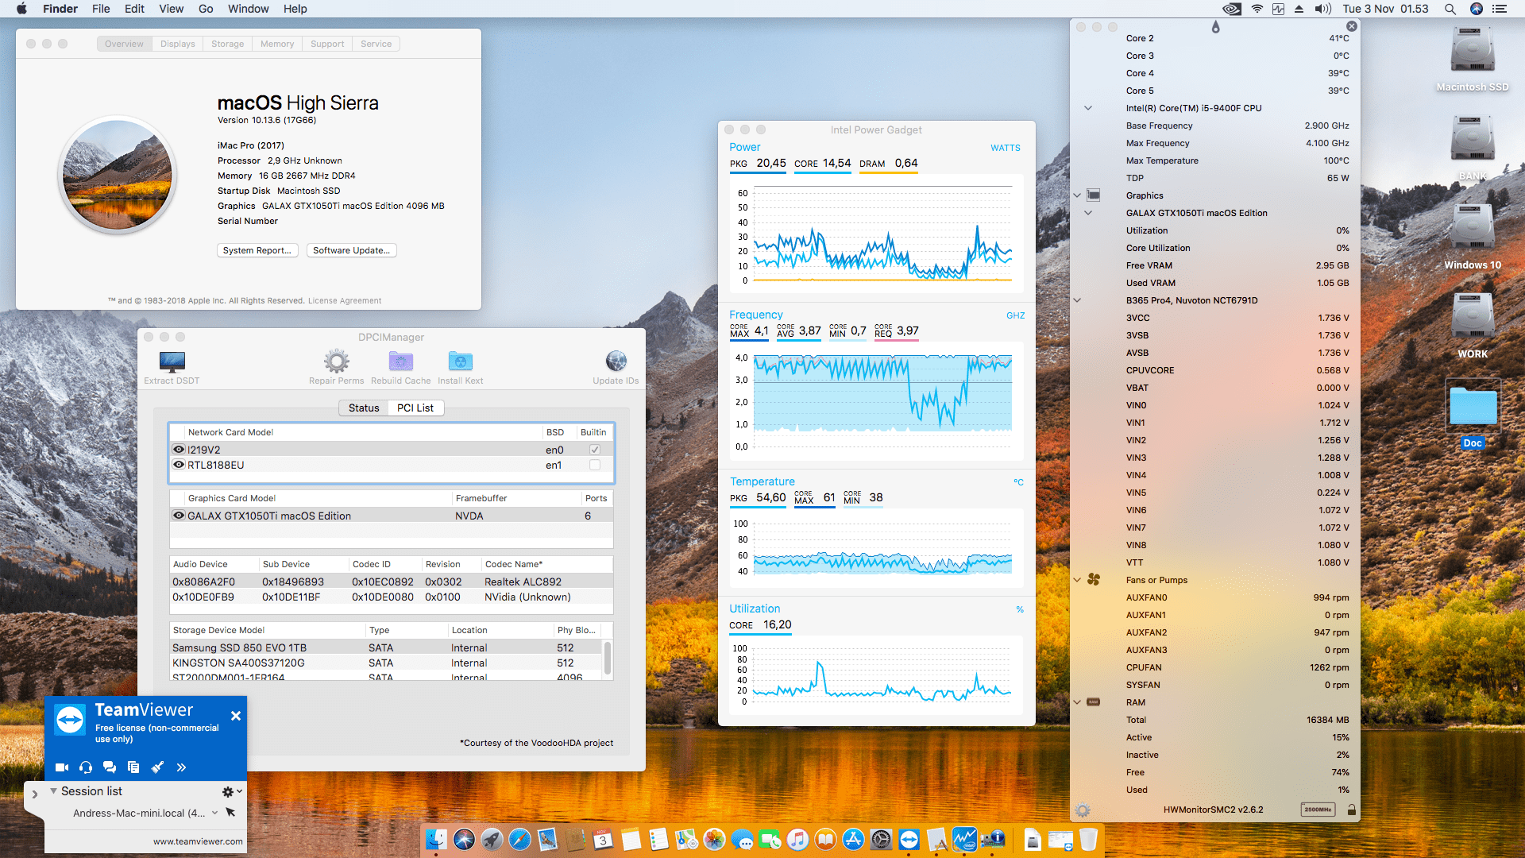
Task: Open the Memory tab in About This Mac
Action: coord(276,44)
